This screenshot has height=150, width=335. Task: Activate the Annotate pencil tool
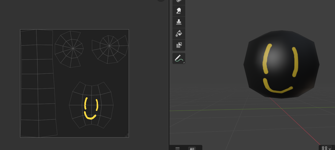point(179,58)
